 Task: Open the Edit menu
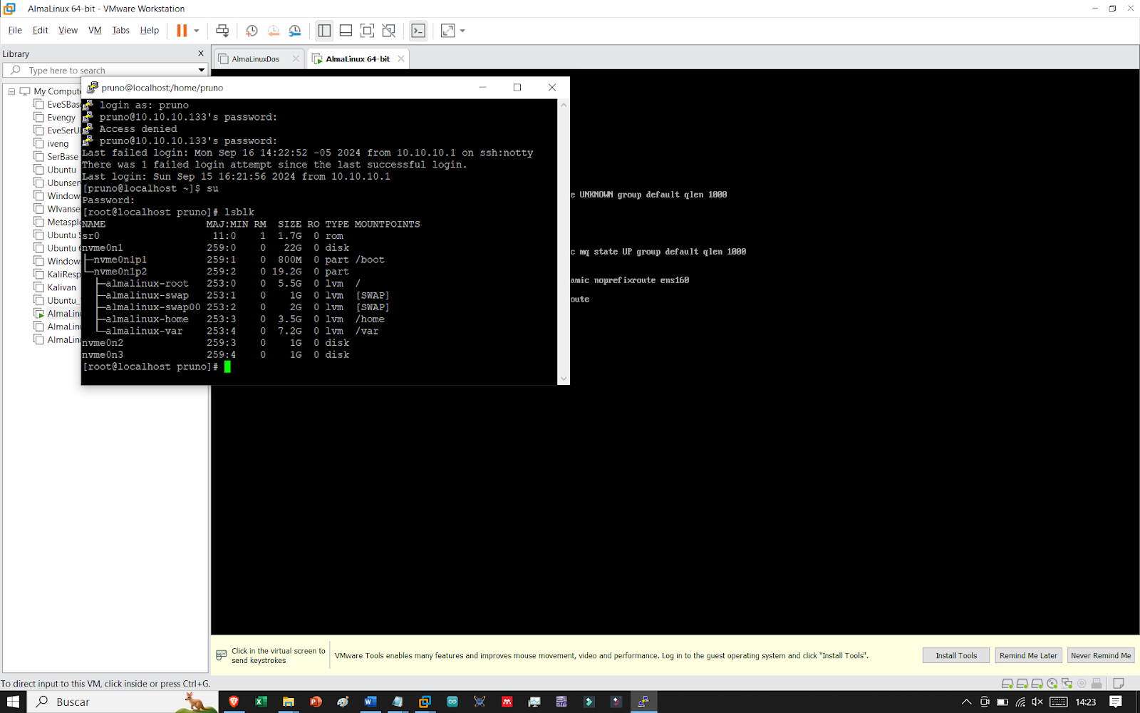(40, 30)
